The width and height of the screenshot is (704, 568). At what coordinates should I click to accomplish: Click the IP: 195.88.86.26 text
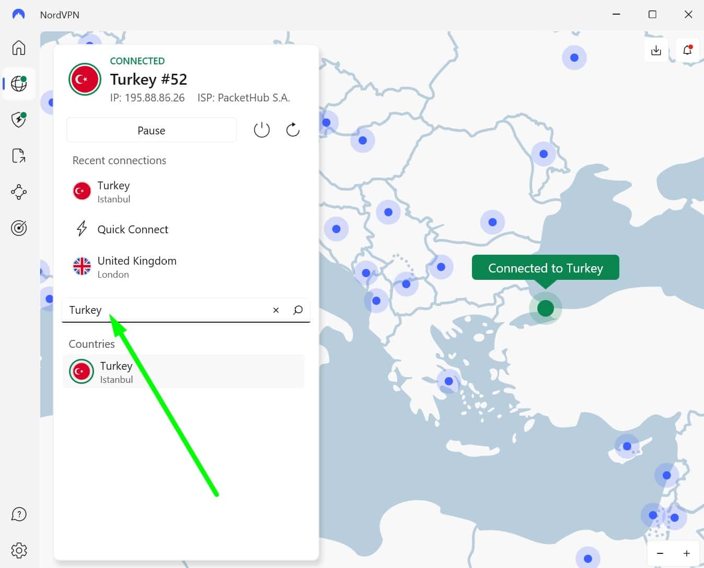(x=147, y=98)
